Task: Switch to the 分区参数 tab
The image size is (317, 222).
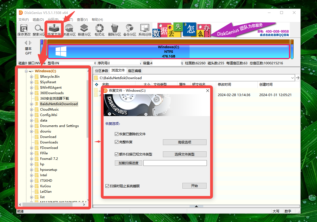Action: pos(102,71)
